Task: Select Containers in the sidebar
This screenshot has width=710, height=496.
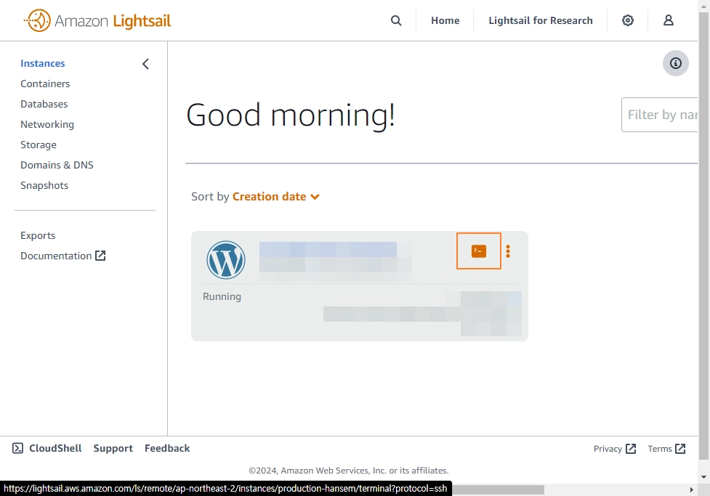Action: 45,84
